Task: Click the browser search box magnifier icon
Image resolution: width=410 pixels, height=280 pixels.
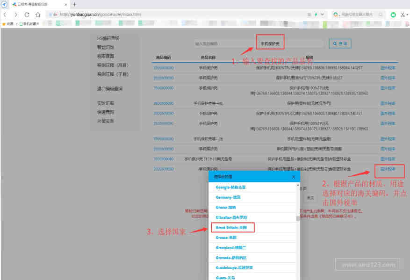Action: pyautogui.click(x=381, y=14)
